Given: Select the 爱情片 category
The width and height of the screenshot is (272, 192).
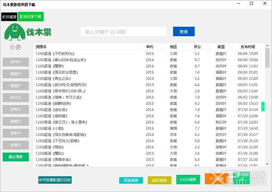Looking at the screenshot, I should [x=16, y=86].
